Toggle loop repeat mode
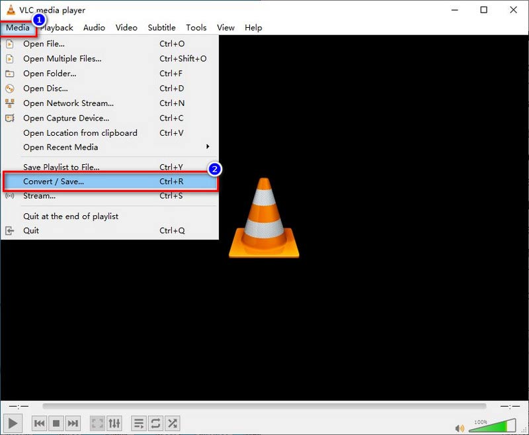 coord(155,423)
